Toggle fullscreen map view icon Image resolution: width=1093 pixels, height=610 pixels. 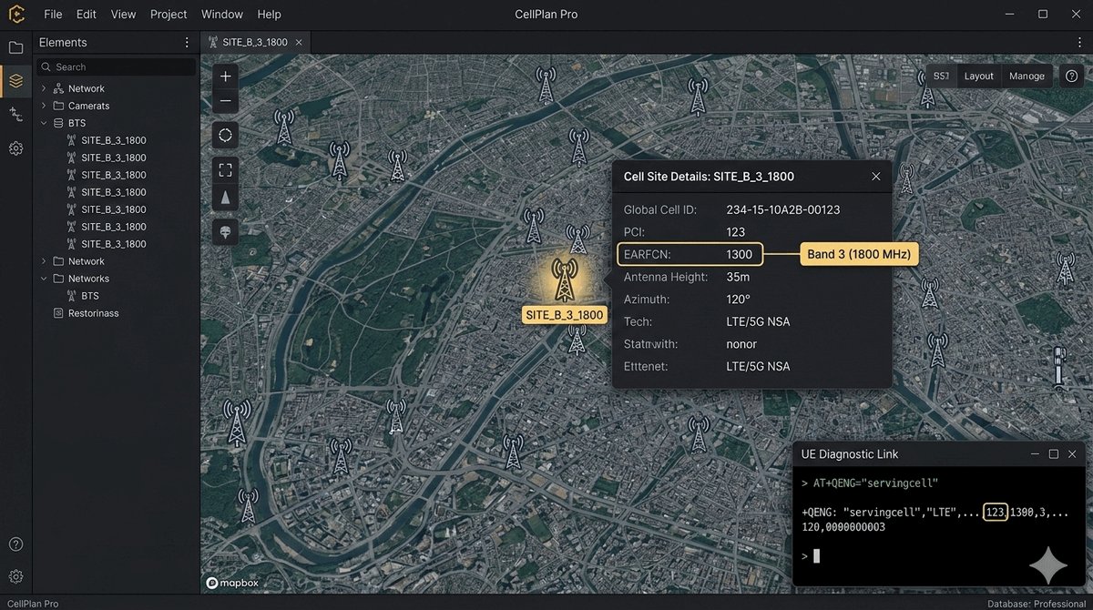(x=226, y=169)
